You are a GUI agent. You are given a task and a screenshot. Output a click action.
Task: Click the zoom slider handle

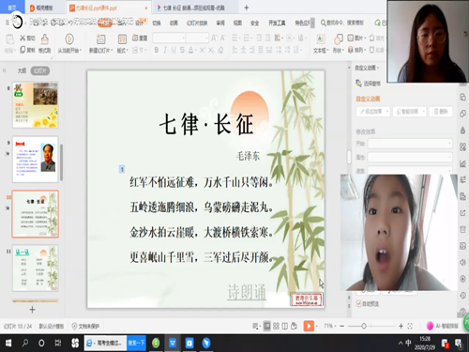pos(364,326)
